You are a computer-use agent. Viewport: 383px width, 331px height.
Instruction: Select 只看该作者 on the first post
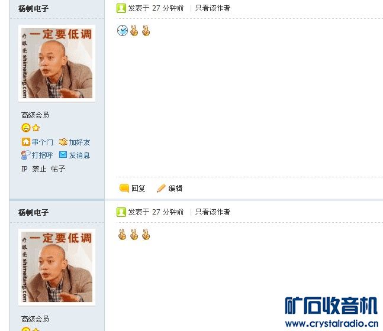click(213, 8)
